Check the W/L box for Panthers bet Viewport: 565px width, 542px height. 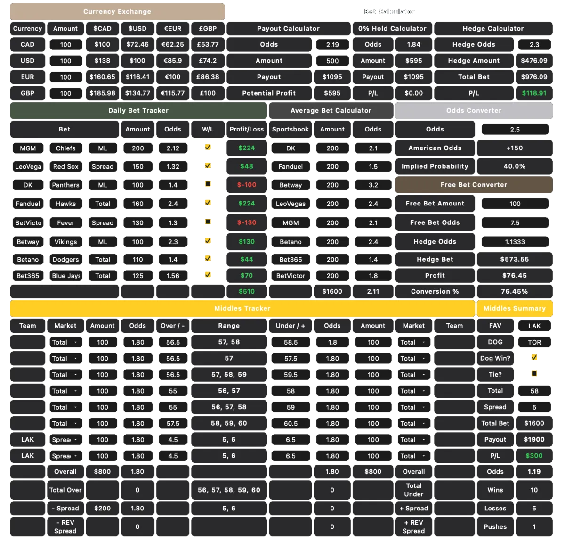[207, 184]
